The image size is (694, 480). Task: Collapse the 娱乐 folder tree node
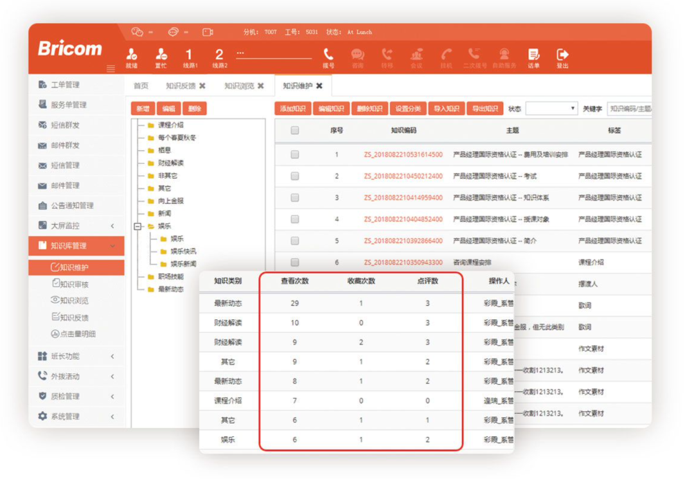137,226
